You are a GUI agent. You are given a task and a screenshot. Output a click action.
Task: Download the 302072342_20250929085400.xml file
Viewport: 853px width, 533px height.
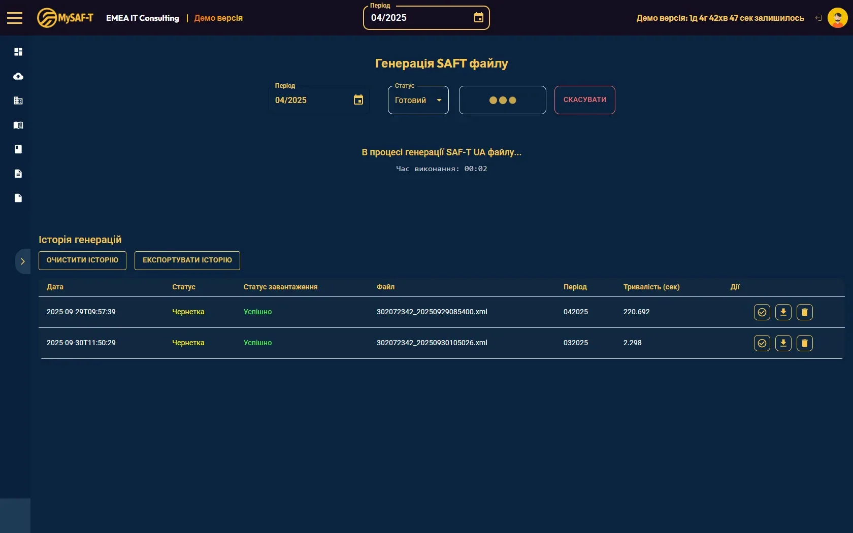pyautogui.click(x=783, y=312)
